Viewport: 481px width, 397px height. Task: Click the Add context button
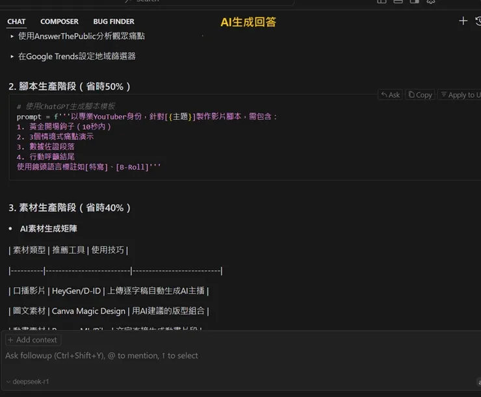coord(32,340)
